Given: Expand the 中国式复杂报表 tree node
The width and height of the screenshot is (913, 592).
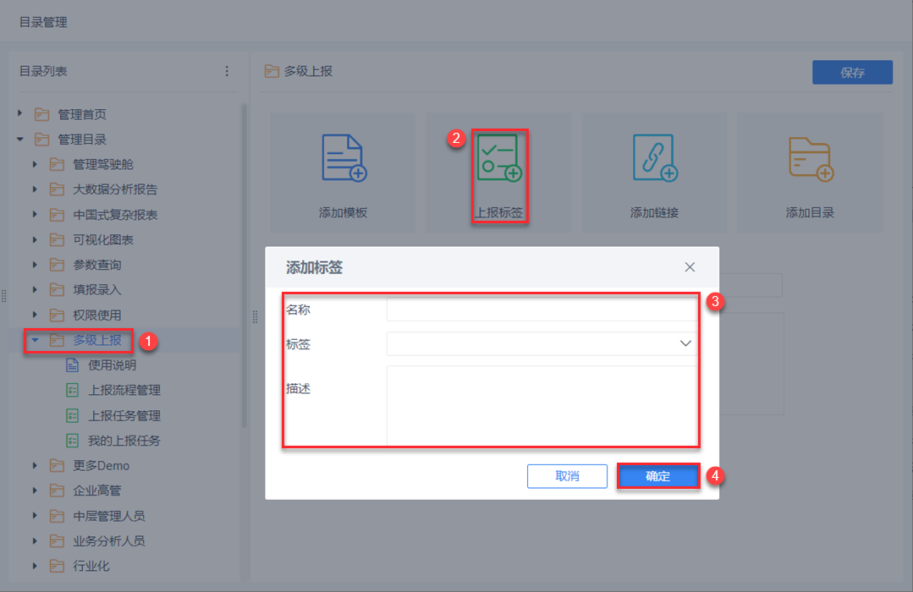Looking at the screenshot, I should tap(35, 214).
